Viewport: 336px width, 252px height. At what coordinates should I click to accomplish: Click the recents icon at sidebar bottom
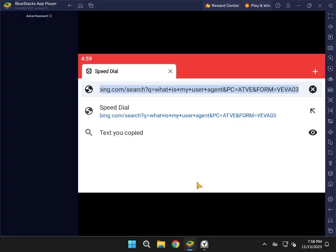pos(330,231)
